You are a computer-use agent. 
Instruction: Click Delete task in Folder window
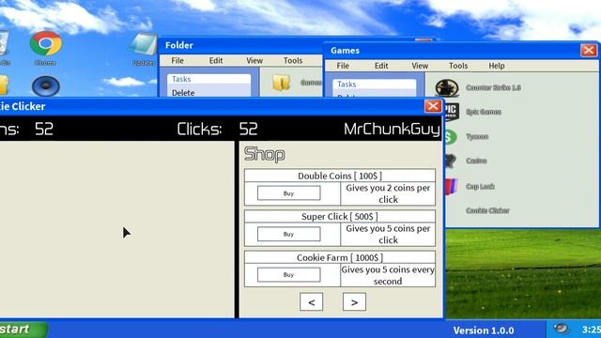coord(183,92)
